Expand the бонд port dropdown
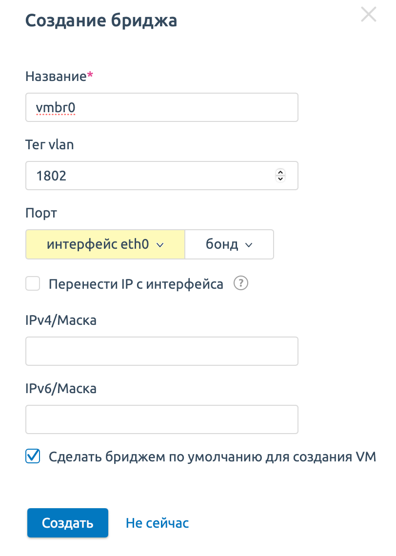Viewport: 396px width, 556px height. (x=229, y=244)
